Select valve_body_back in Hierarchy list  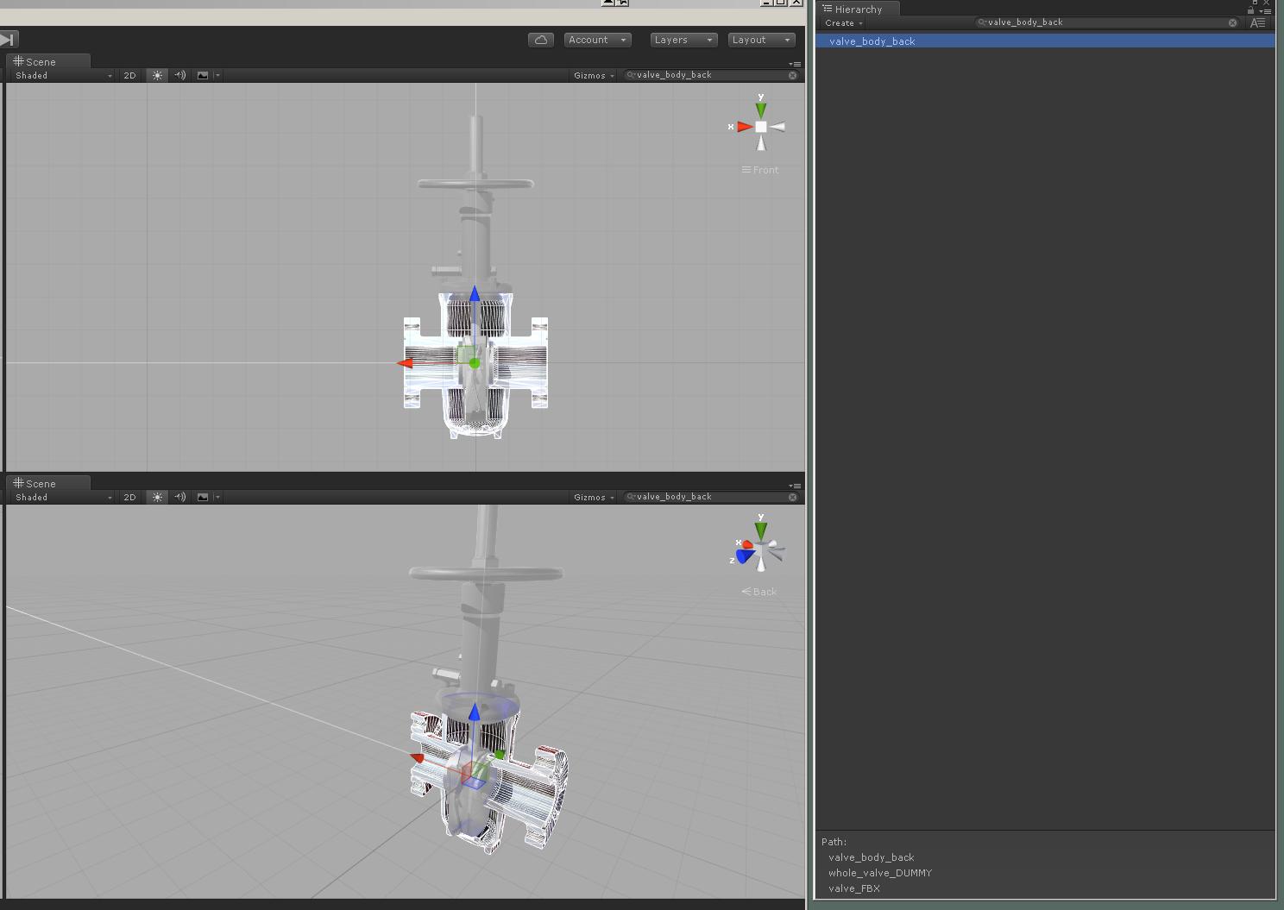[1045, 41]
